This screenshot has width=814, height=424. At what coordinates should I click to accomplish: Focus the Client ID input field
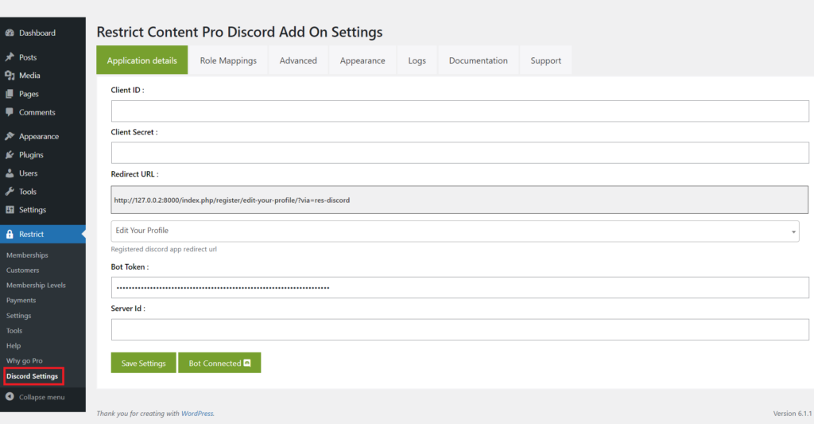pyautogui.click(x=460, y=111)
